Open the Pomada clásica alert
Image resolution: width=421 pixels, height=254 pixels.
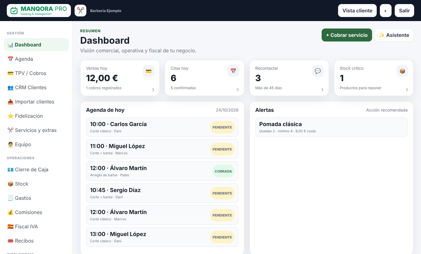tap(332, 127)
